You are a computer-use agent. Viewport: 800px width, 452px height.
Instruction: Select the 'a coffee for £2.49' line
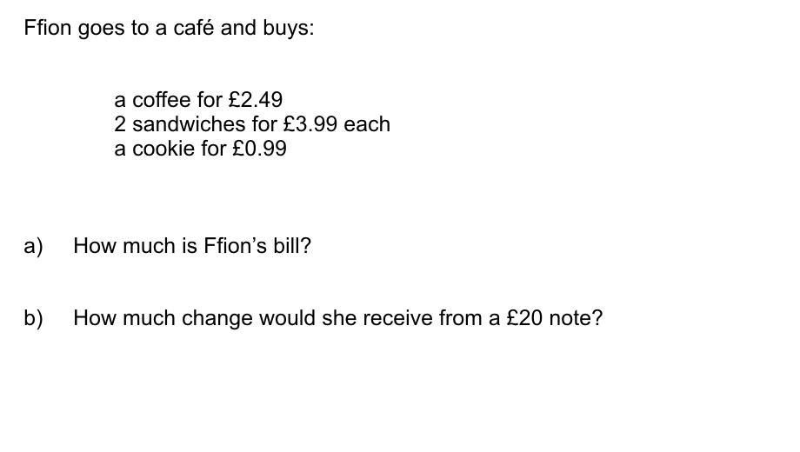tap(198, 99)
